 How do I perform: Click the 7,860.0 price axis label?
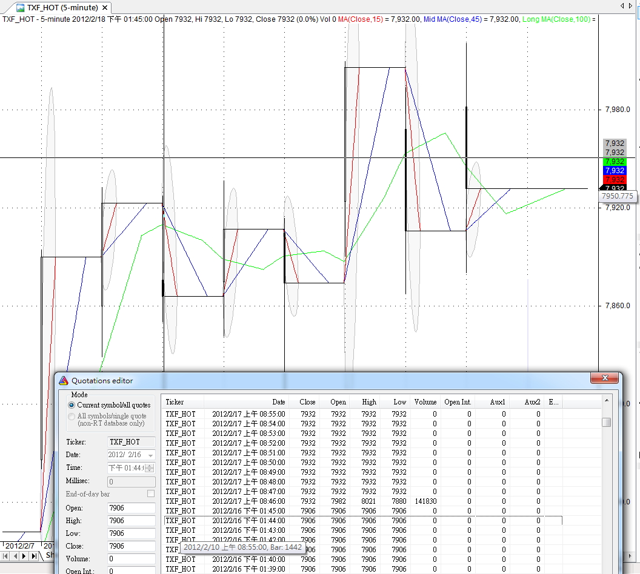point(618,305)
